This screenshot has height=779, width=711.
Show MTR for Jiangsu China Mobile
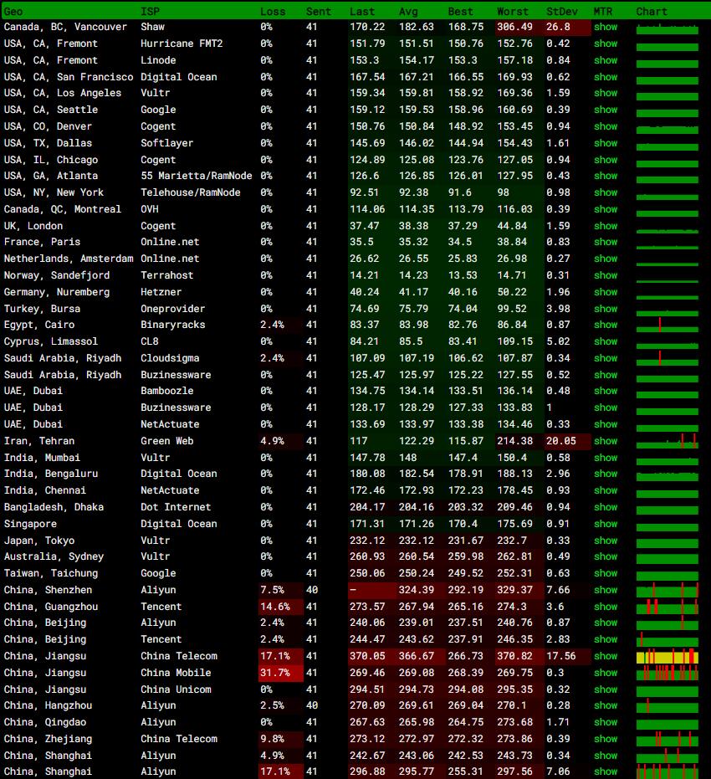[606, 673]
